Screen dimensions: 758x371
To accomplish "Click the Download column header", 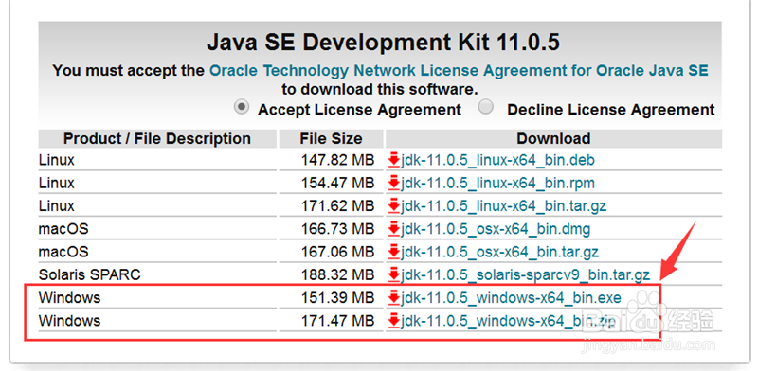I will point(553,139).
